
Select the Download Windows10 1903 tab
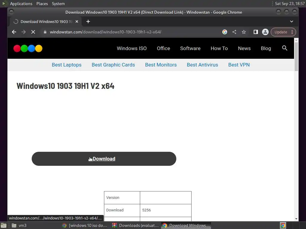click(46, 21)
